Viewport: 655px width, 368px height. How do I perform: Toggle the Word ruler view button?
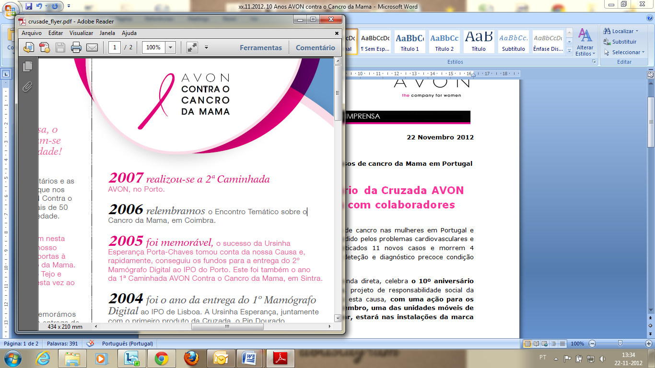pyautogui.click(x=651, y=74)
